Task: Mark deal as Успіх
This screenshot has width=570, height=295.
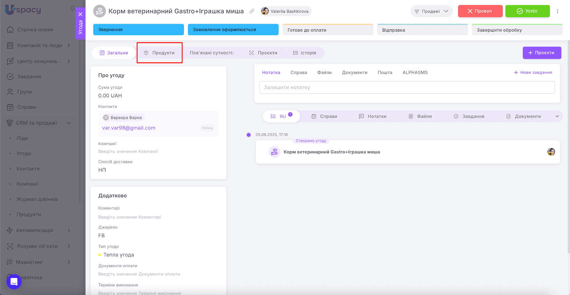Action: (x=527, y=11)
